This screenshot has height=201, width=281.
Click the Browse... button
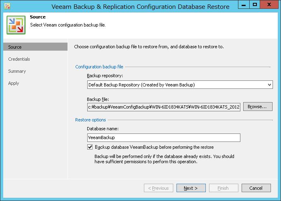[x=258, y=107]
